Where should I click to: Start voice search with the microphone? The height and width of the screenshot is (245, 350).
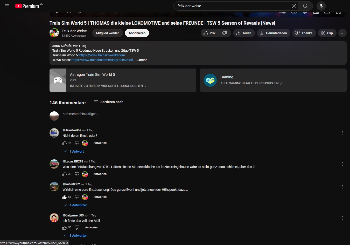pyautogui.click(x=321, y=6)
